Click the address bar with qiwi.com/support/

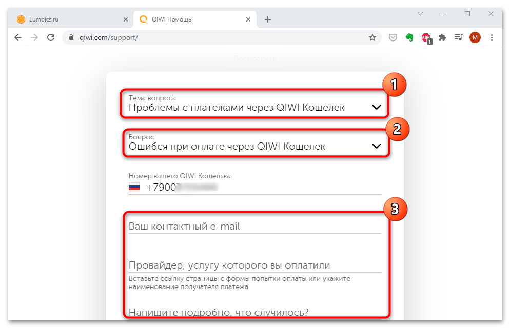(215, 37)
